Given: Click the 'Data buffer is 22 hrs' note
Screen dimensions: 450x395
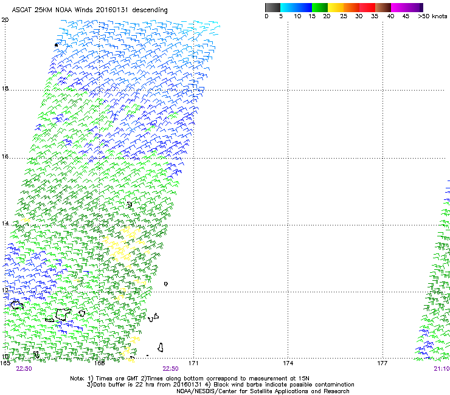Looking at the screenshot, I should [220, 385].
